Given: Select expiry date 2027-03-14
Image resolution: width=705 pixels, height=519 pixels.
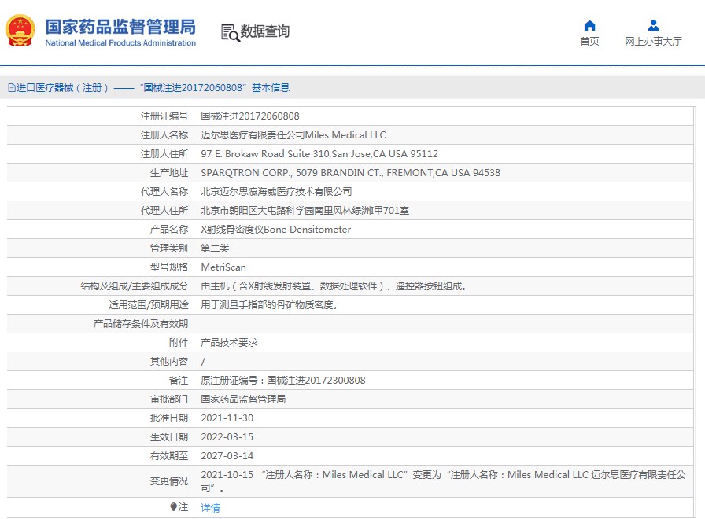Looking at the screenshot, I should 227,456.
